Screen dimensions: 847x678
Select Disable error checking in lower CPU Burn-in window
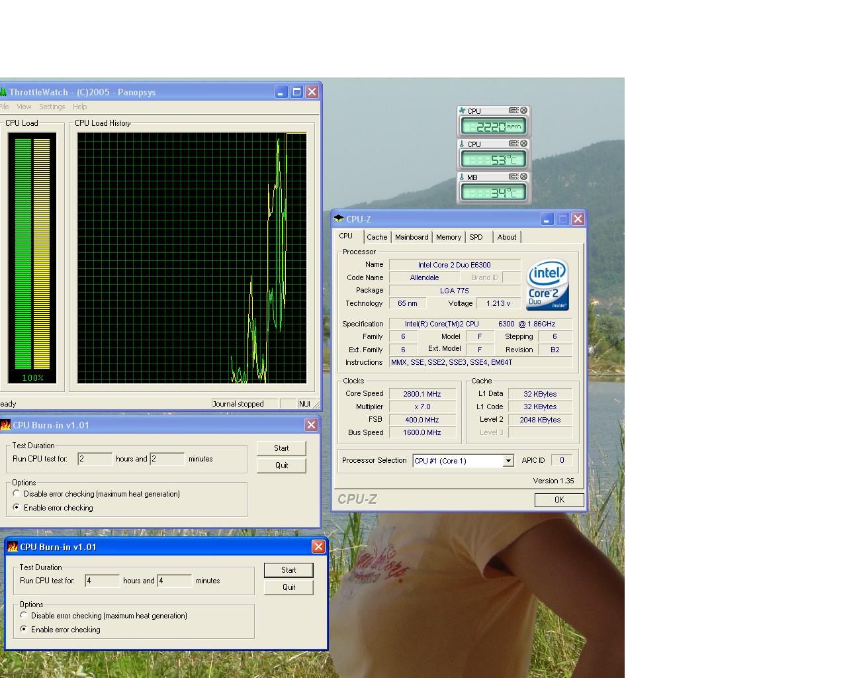pos(24,615)
